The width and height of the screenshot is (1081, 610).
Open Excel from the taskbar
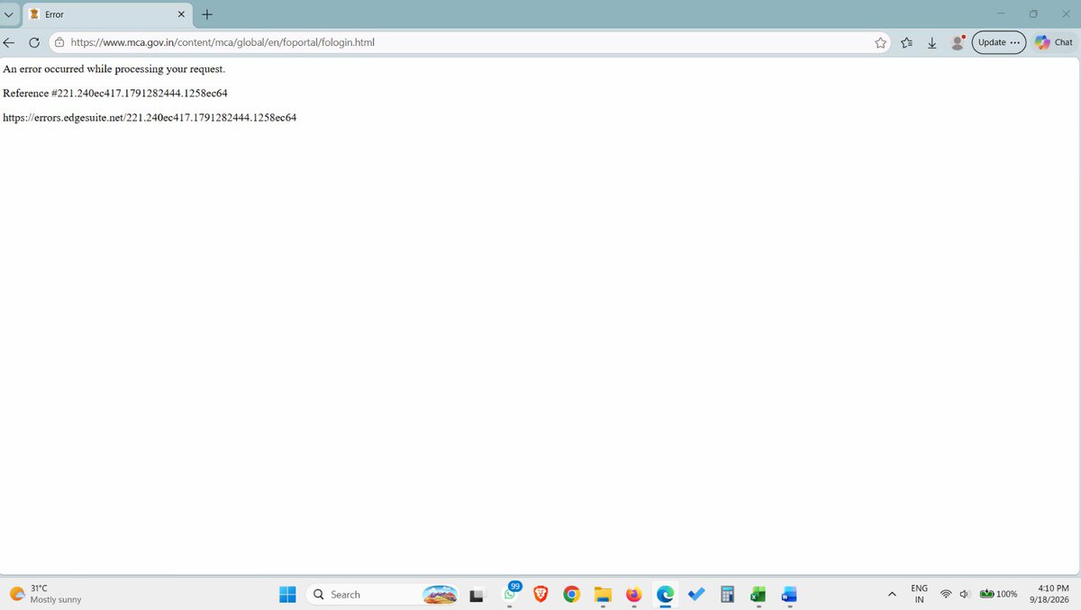click(x=758, y=594)
